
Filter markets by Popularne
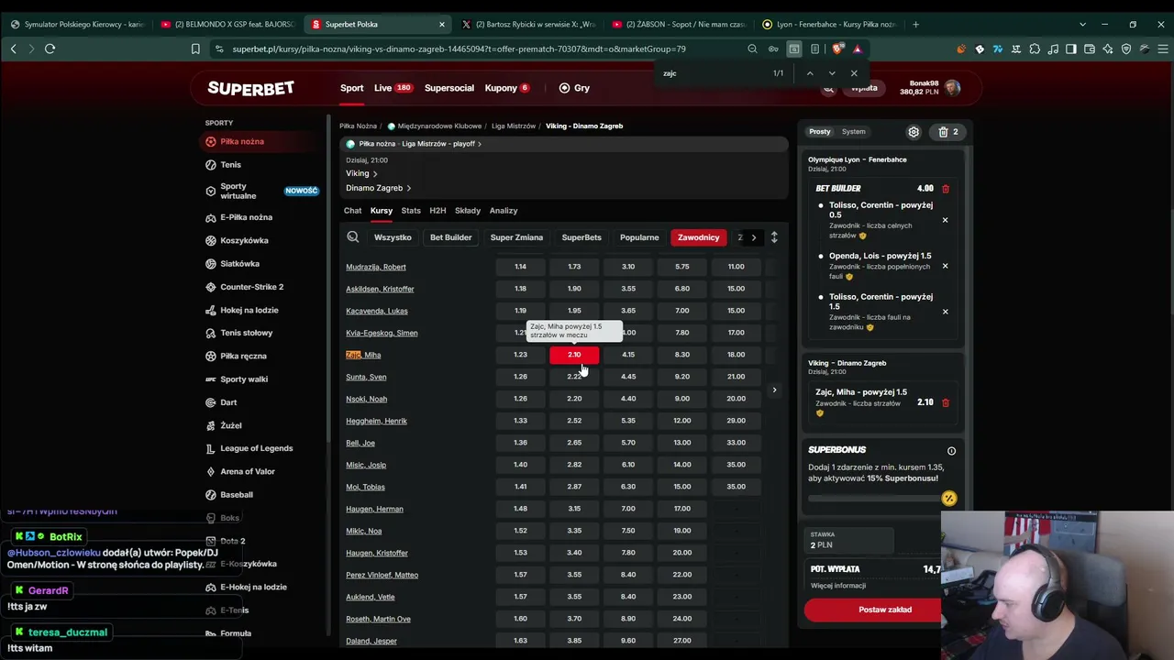pos(639,237)
